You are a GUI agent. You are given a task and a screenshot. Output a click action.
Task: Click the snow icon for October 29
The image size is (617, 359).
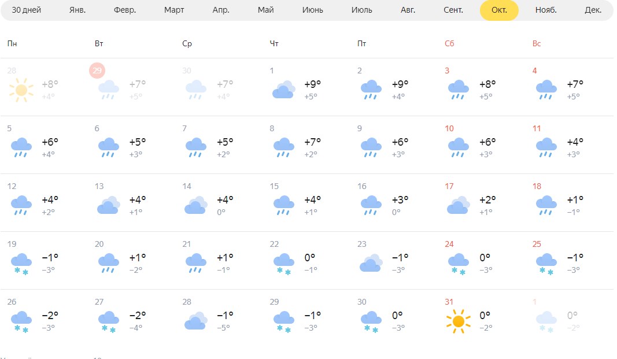tap(283, 321)
